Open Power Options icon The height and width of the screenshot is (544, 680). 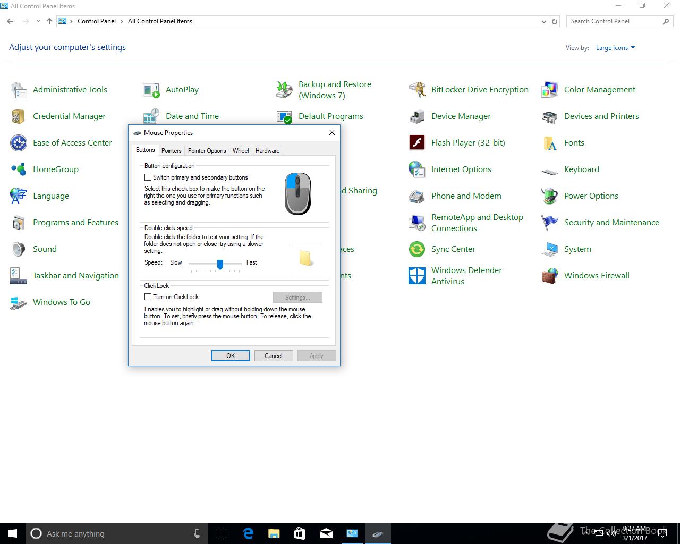[550, 196]
